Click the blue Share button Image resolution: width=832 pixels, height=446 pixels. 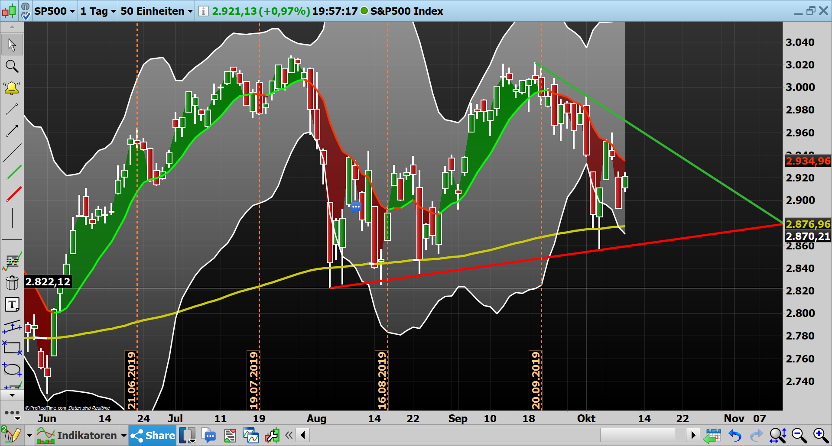tap(153, 435)
